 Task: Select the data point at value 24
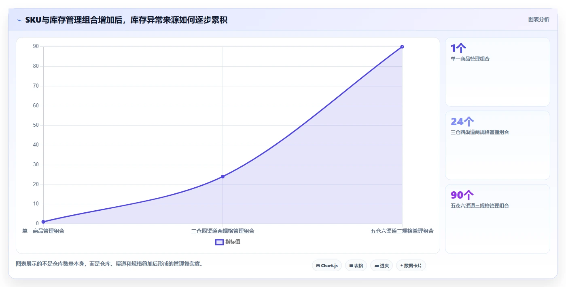pyautogui.click(x=223, y=176)
